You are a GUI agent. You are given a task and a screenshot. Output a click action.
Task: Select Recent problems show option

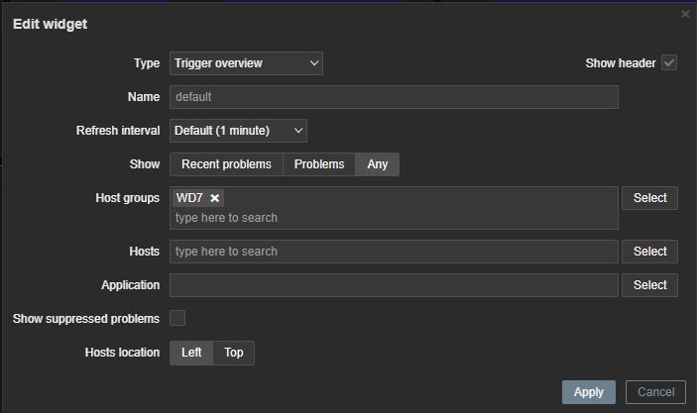[x=226, y=164]
